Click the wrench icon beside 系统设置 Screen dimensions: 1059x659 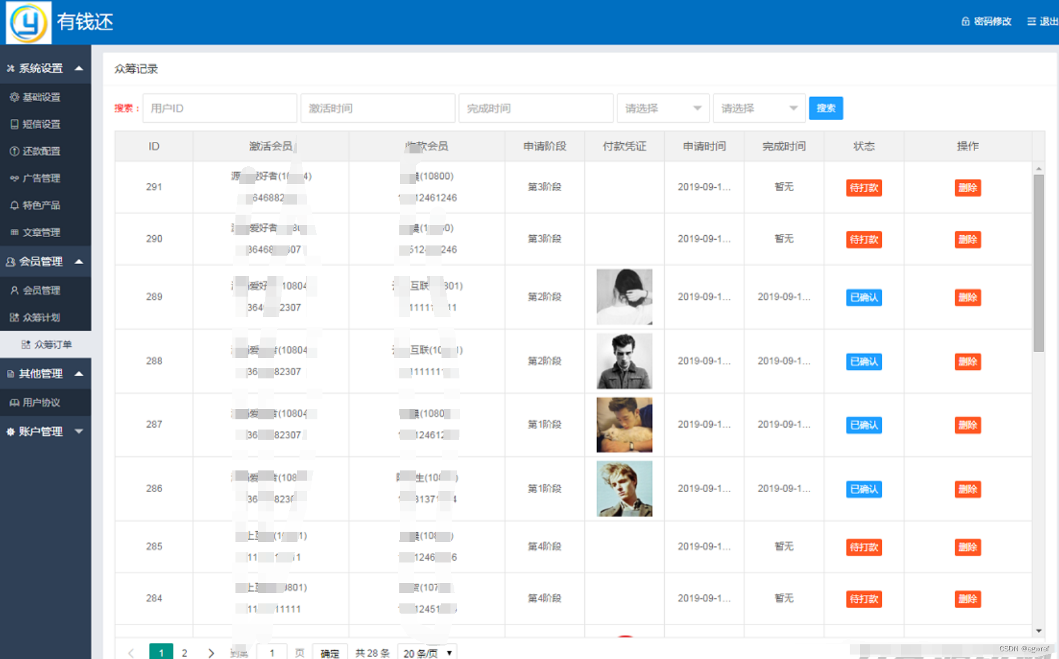10,68
